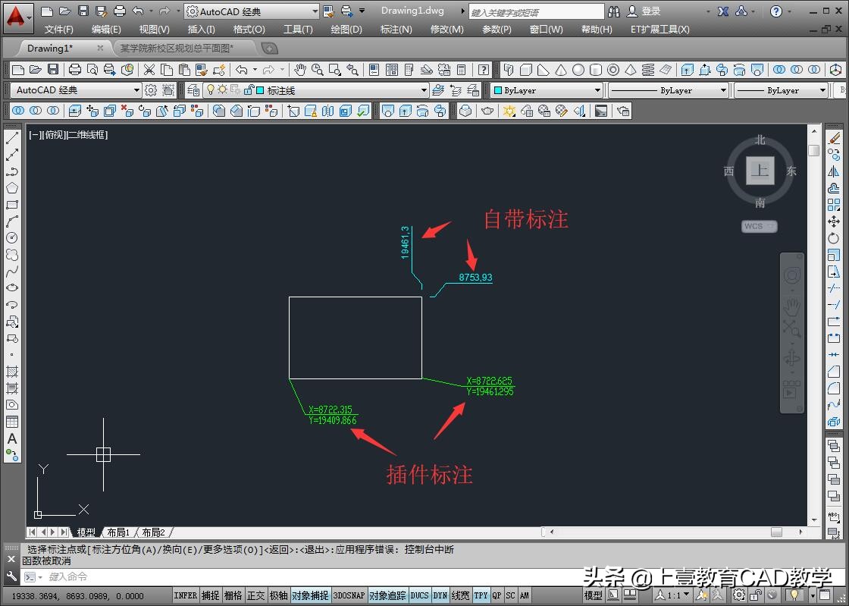Image resolution: width=849 pixels, height=606 pixels.
Task: Open the ET扩展工具(X) menu
Action: coord(660,30)
